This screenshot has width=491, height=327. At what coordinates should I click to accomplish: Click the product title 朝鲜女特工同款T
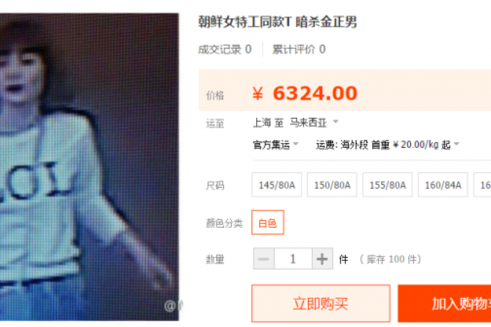(x=245, y=22)
